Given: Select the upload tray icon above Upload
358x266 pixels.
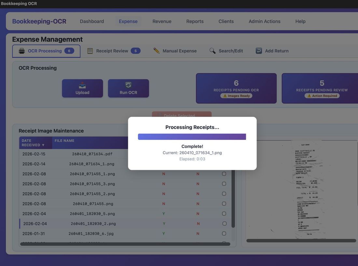Looking at the screenshot, I should pyautogui.click(x=82, y=84).
